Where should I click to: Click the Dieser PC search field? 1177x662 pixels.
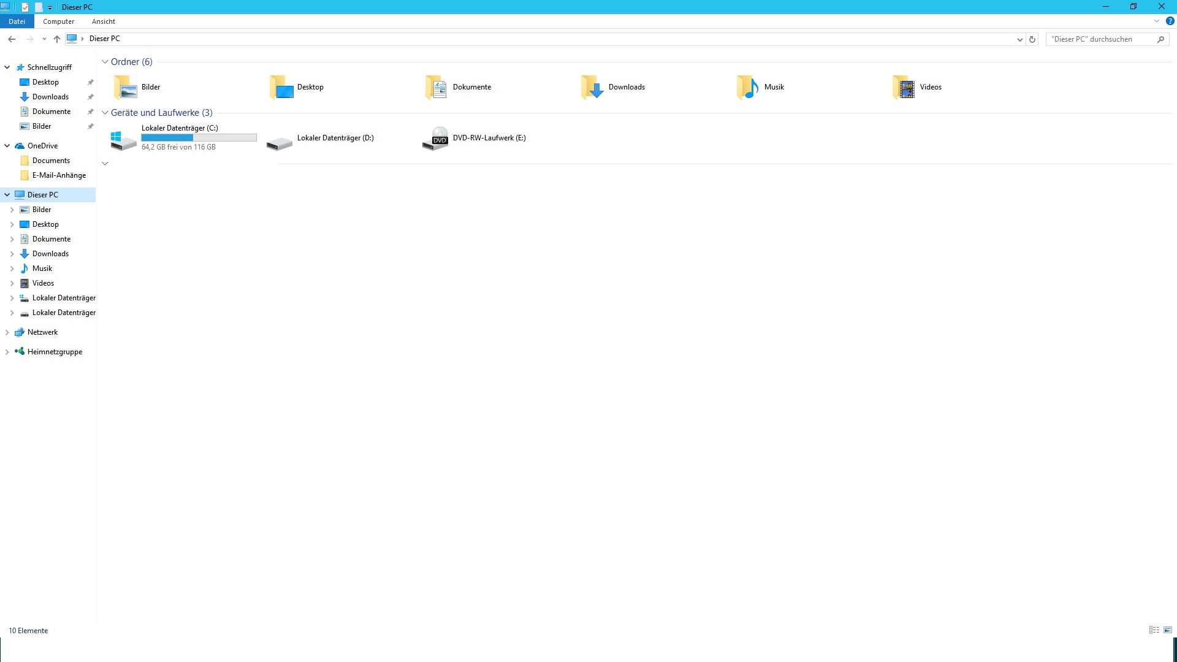[x=1100, y=39]
